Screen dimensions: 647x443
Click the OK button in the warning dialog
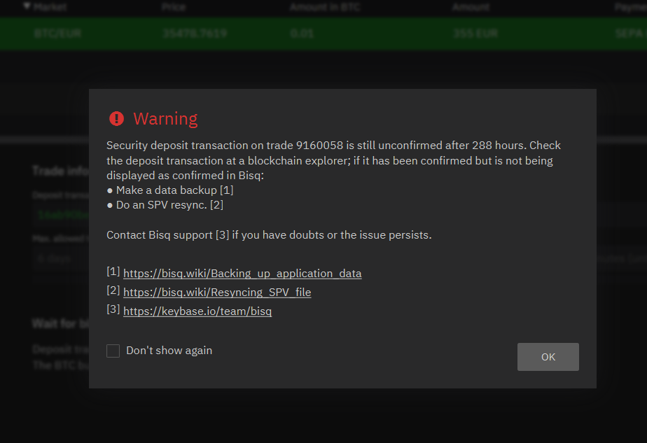pos(548,357)
